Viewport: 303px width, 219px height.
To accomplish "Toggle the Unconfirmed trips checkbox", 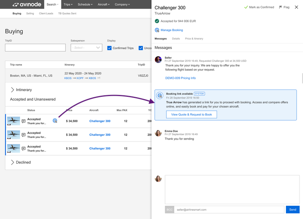I will [141, 48].
